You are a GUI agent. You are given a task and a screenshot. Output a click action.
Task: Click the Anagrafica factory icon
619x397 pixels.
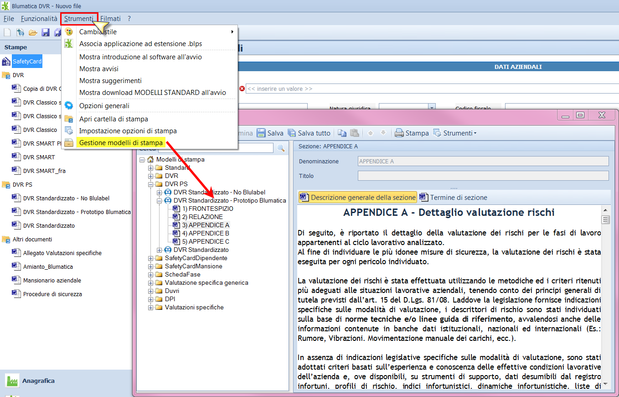pyautogui.click(x=12, y=381)
